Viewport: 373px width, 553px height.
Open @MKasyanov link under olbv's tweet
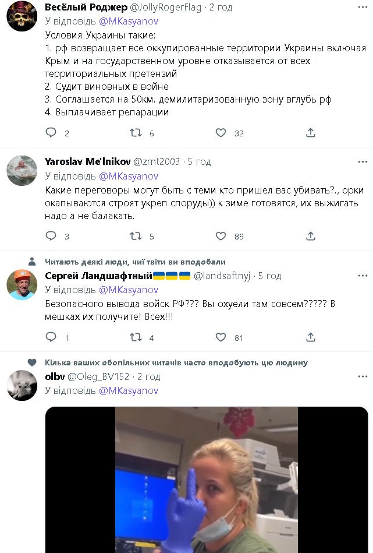pyautogui.click(x=129, y=390)
